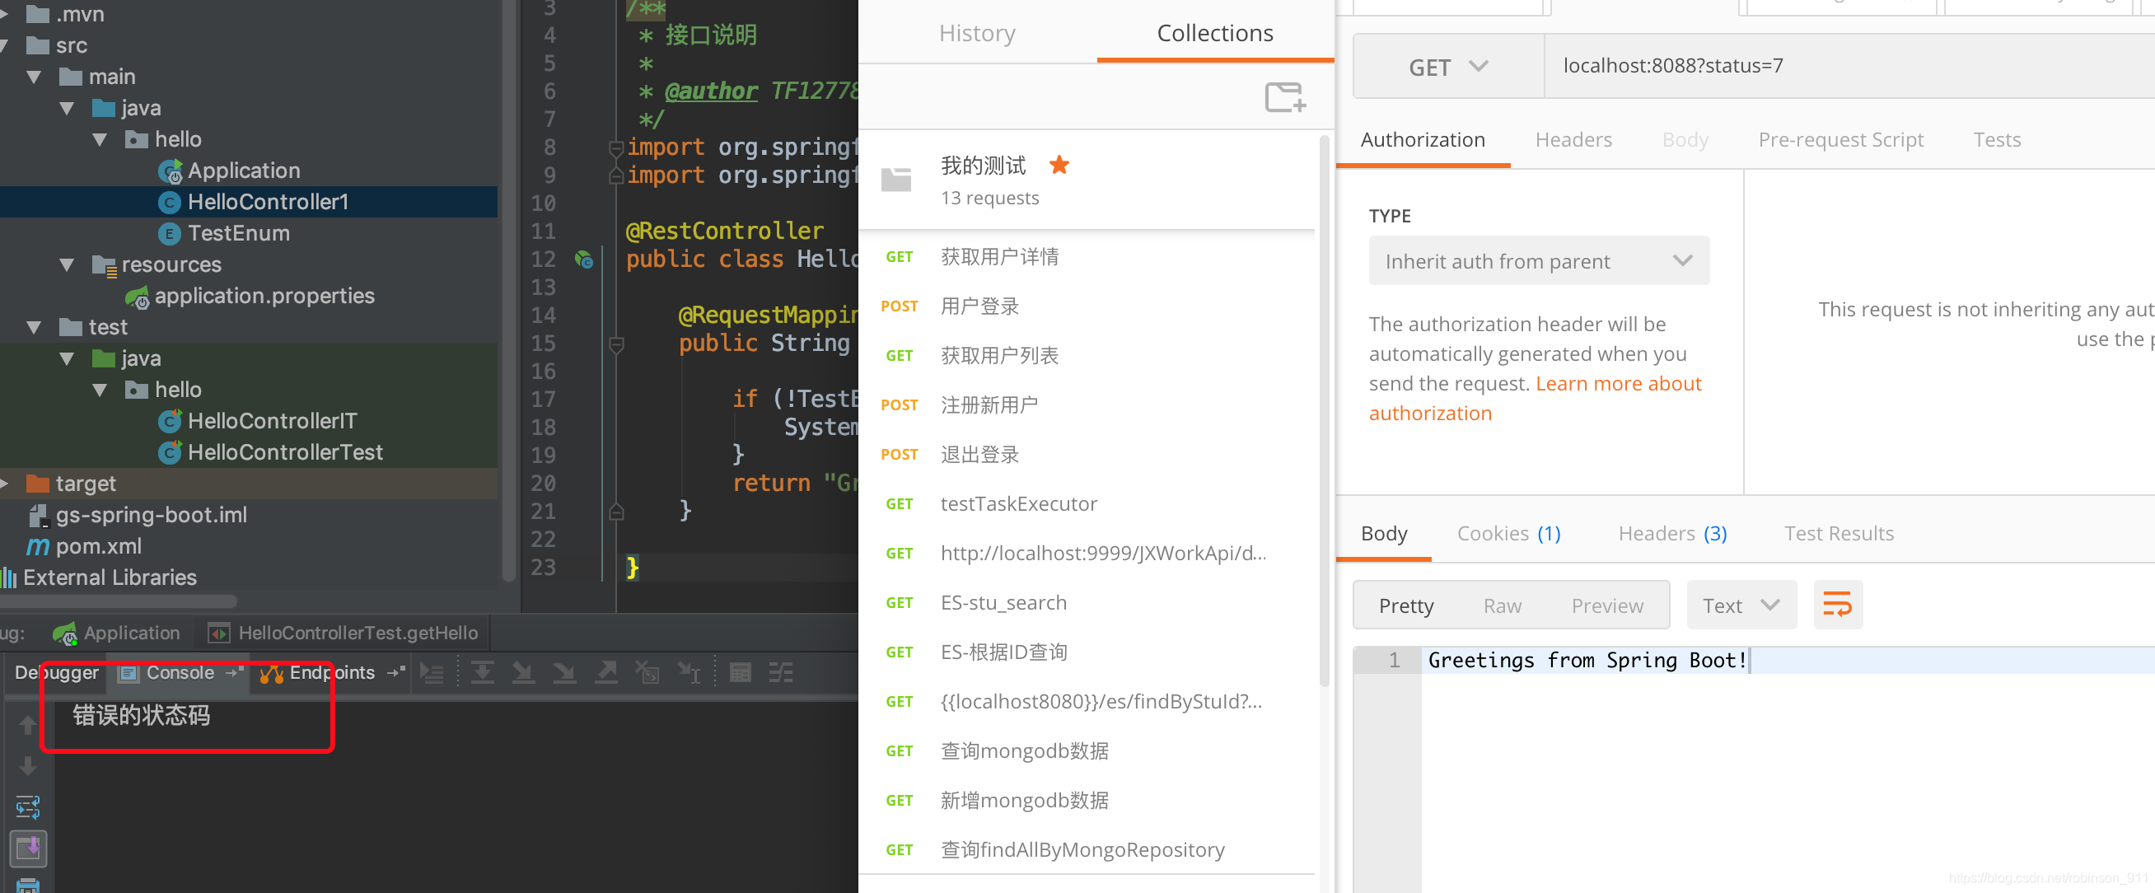Select the Raw response view button
This screenshot has height=893, width=2155.
point(1502,605)
